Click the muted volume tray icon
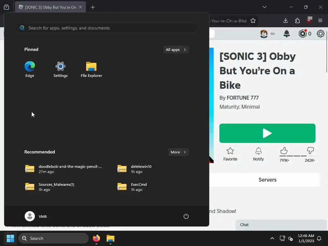The width and height of the screenshot is (328, 246). pos(291,238)
